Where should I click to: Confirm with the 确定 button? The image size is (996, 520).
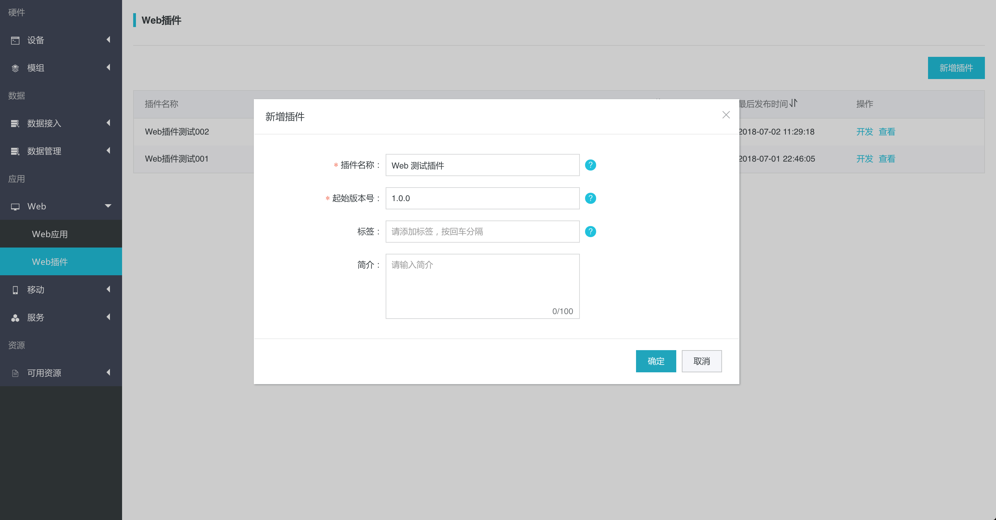656,361
